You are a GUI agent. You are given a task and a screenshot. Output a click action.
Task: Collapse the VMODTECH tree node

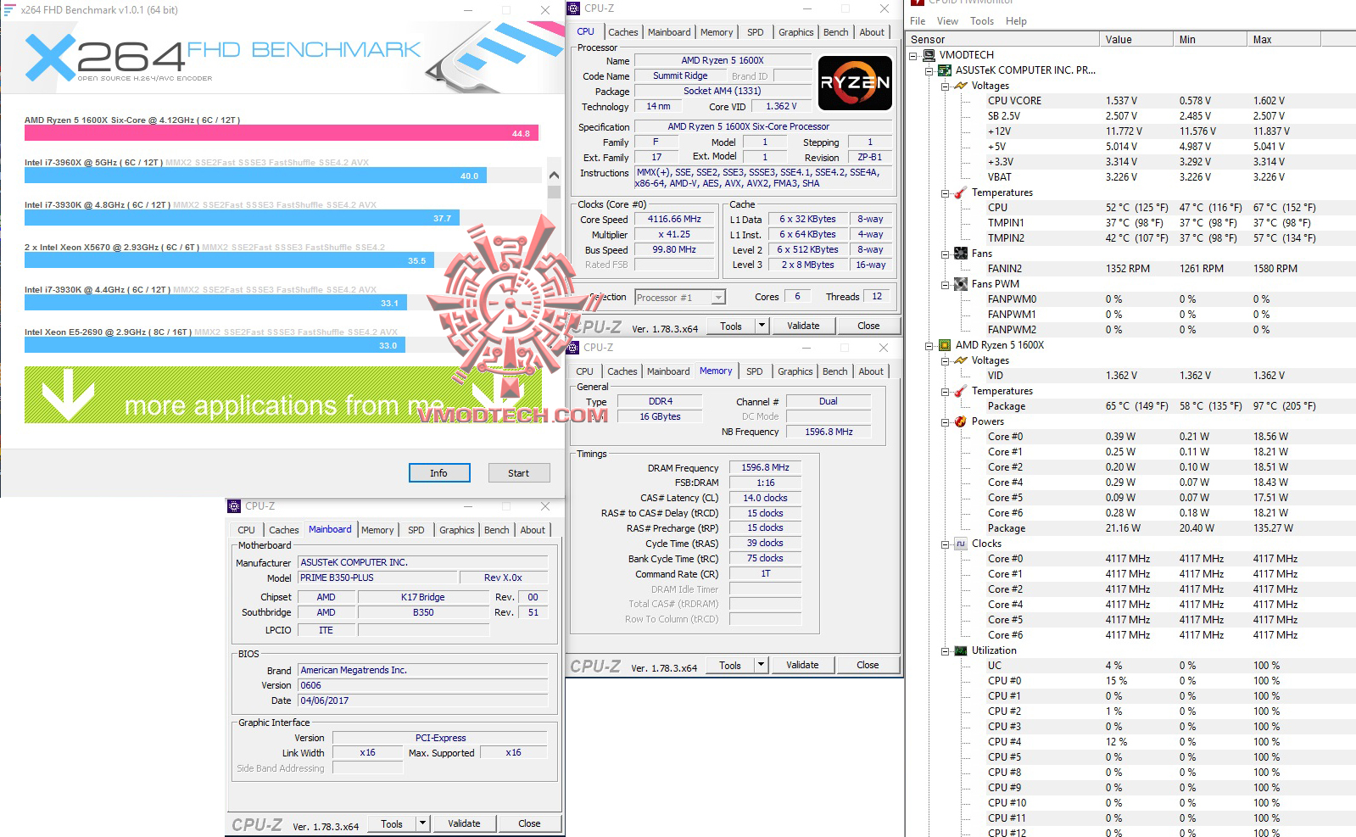click(913, 56)
